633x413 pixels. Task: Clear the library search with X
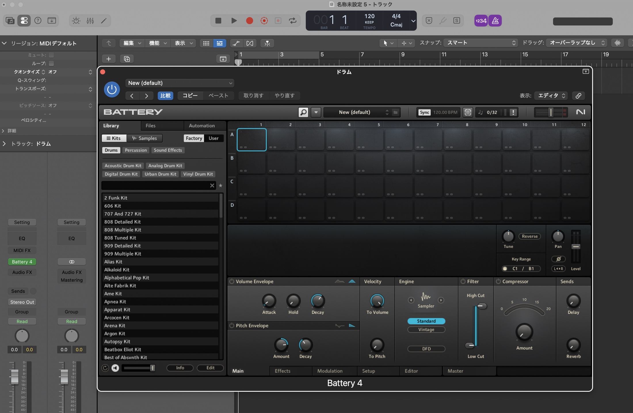click(212, 185)
